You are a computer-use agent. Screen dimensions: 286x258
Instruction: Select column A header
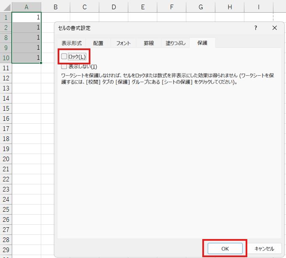(x=26, y=7)
